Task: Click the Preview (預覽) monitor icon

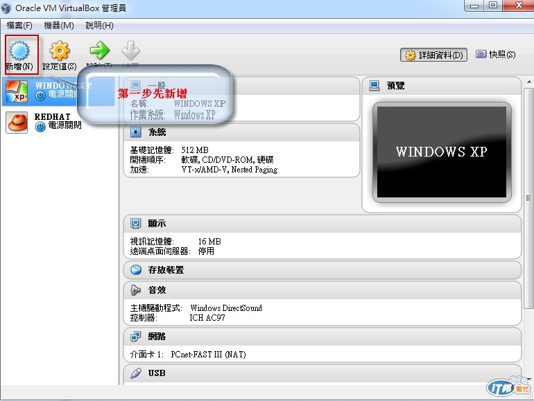Action: pyautogui.click(x=374, y=85)
